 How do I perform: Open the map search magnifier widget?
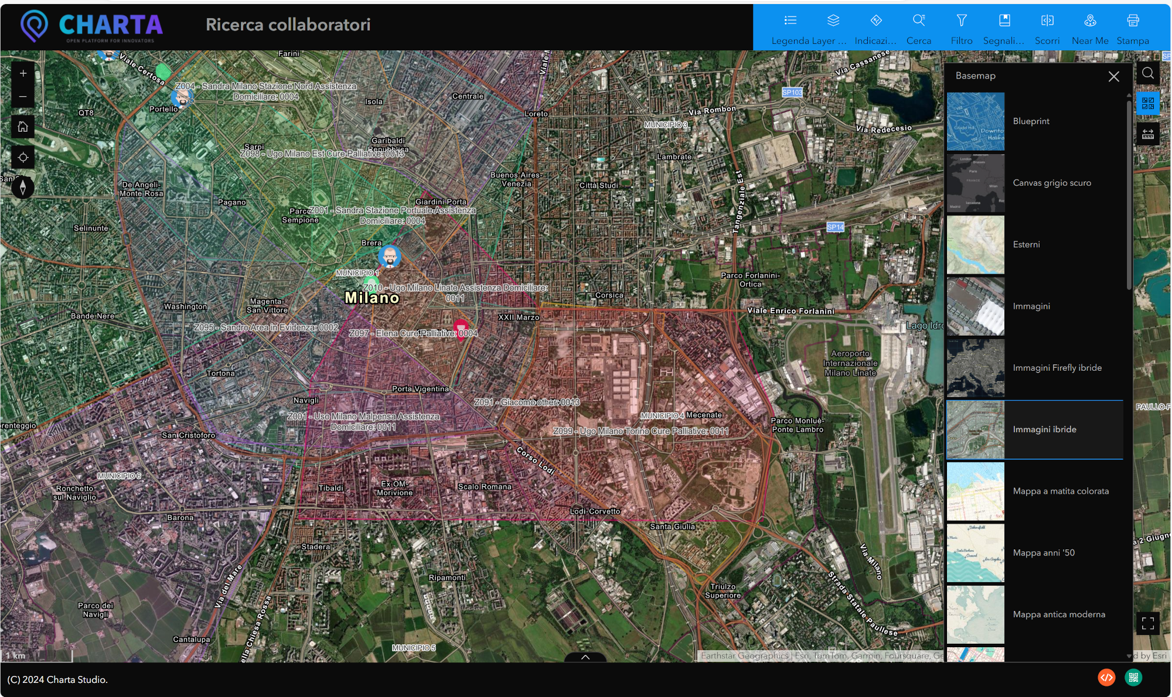[1148, 73]
